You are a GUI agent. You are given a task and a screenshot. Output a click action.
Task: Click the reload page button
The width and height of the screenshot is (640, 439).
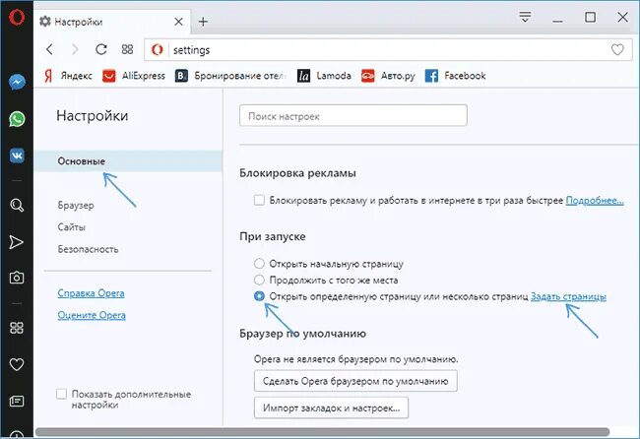point(100,50)
